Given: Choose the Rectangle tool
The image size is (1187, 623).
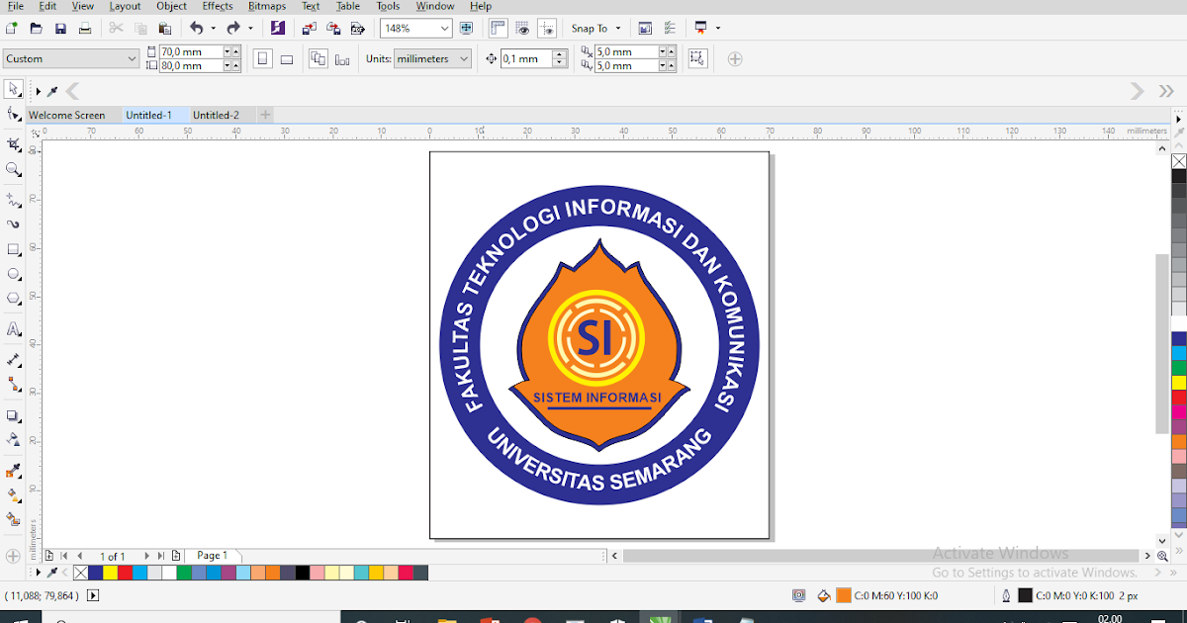Looking at the screenshot, I should click(13, 249).
